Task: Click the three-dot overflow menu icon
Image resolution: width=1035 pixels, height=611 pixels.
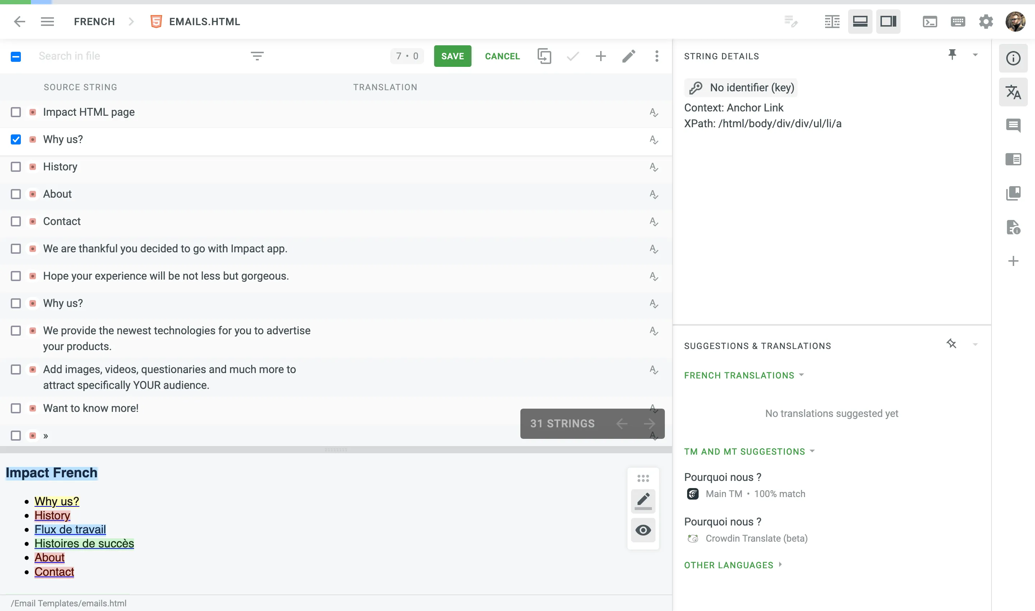Action: point(656,56)
